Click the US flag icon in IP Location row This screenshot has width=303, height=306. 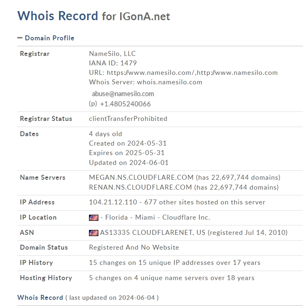pyautogui.click(x=93, y=218)
